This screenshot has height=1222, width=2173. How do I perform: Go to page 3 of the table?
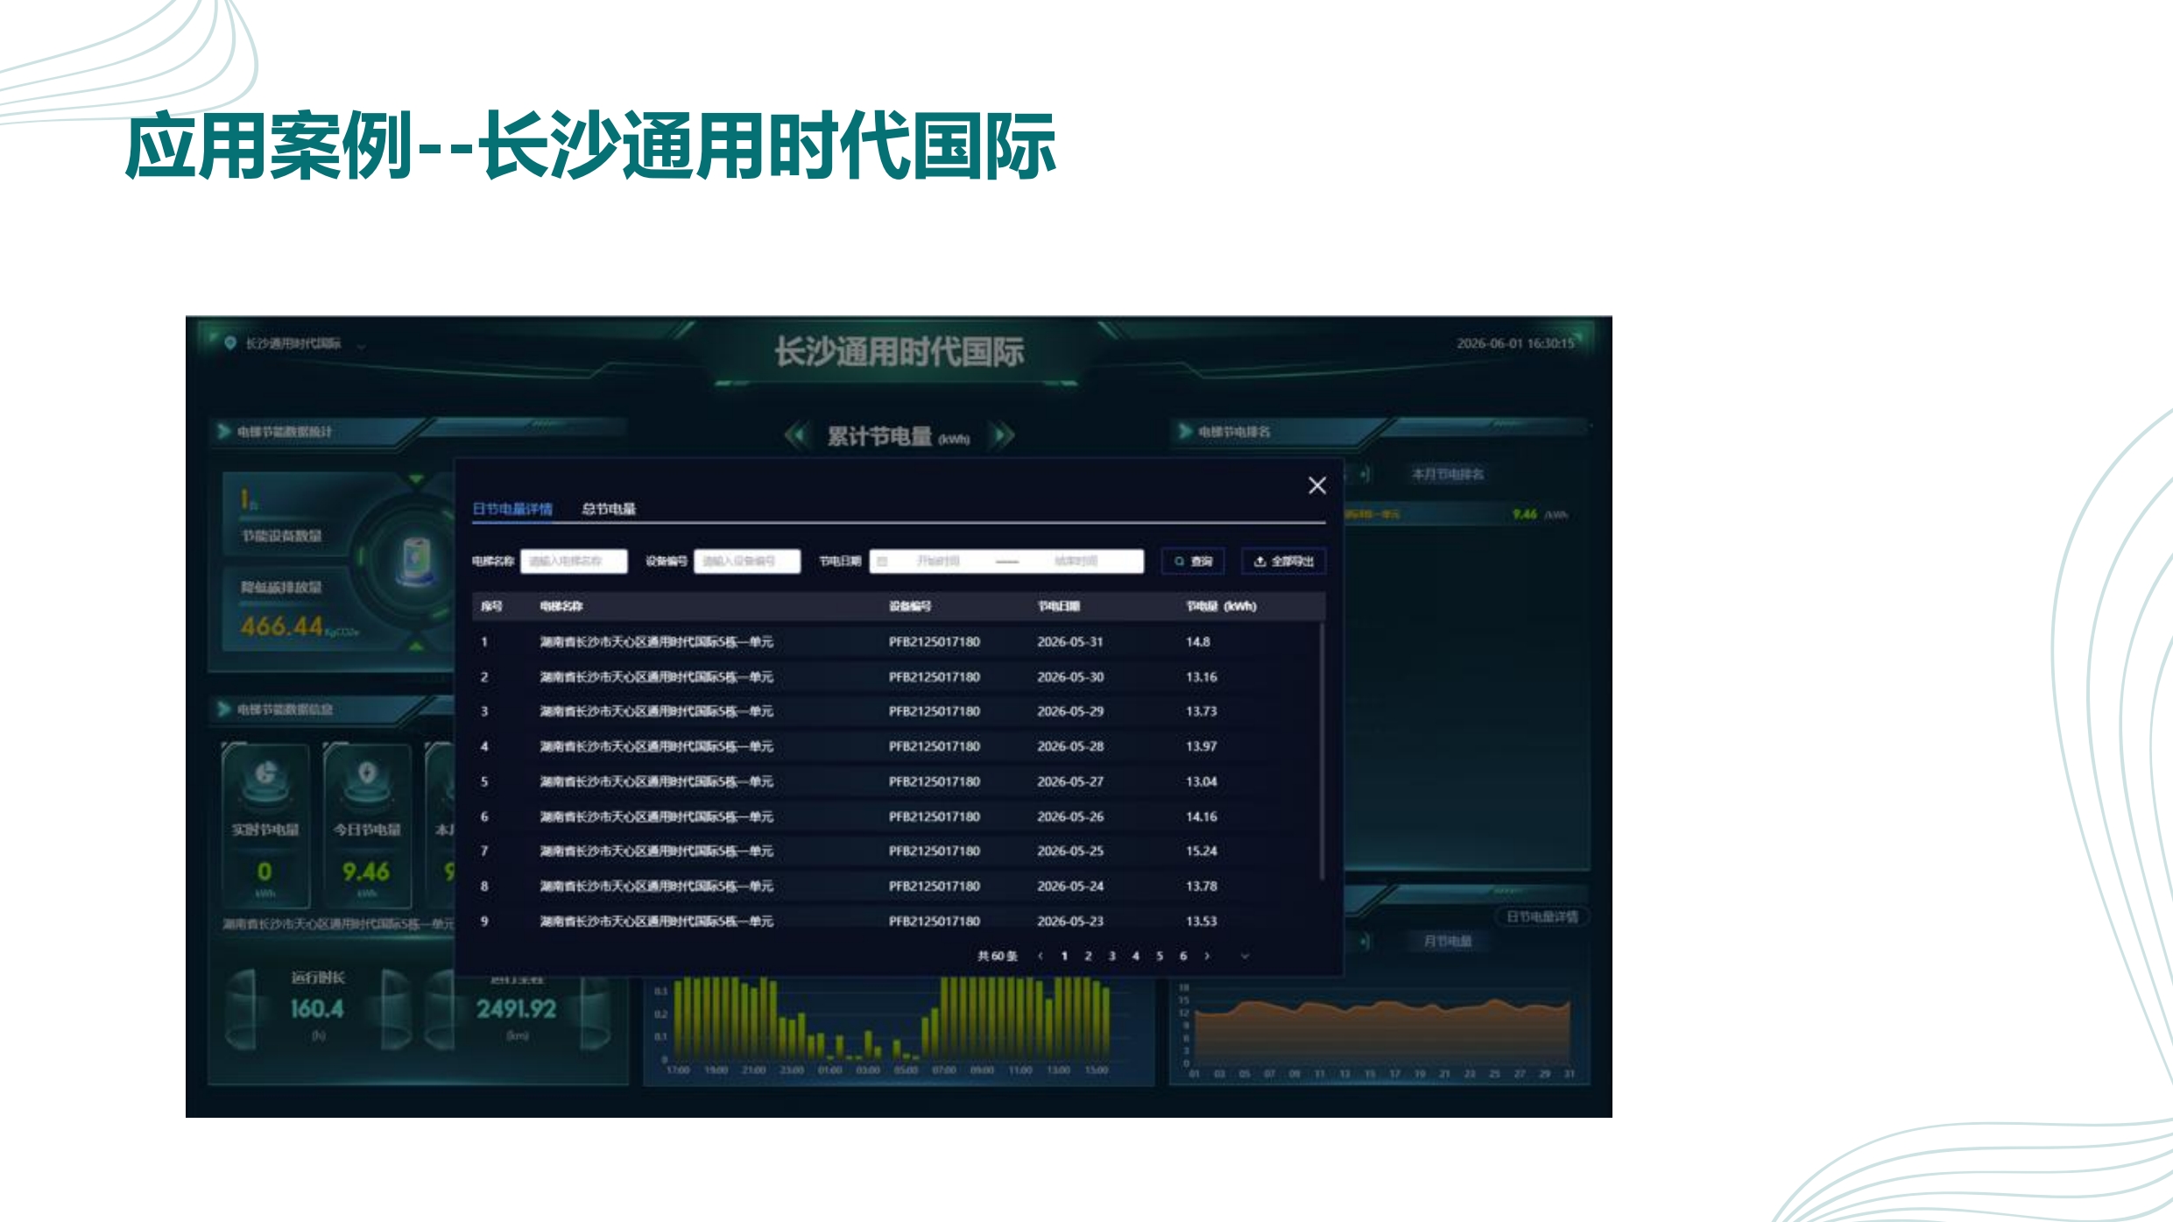(1111, 956)
